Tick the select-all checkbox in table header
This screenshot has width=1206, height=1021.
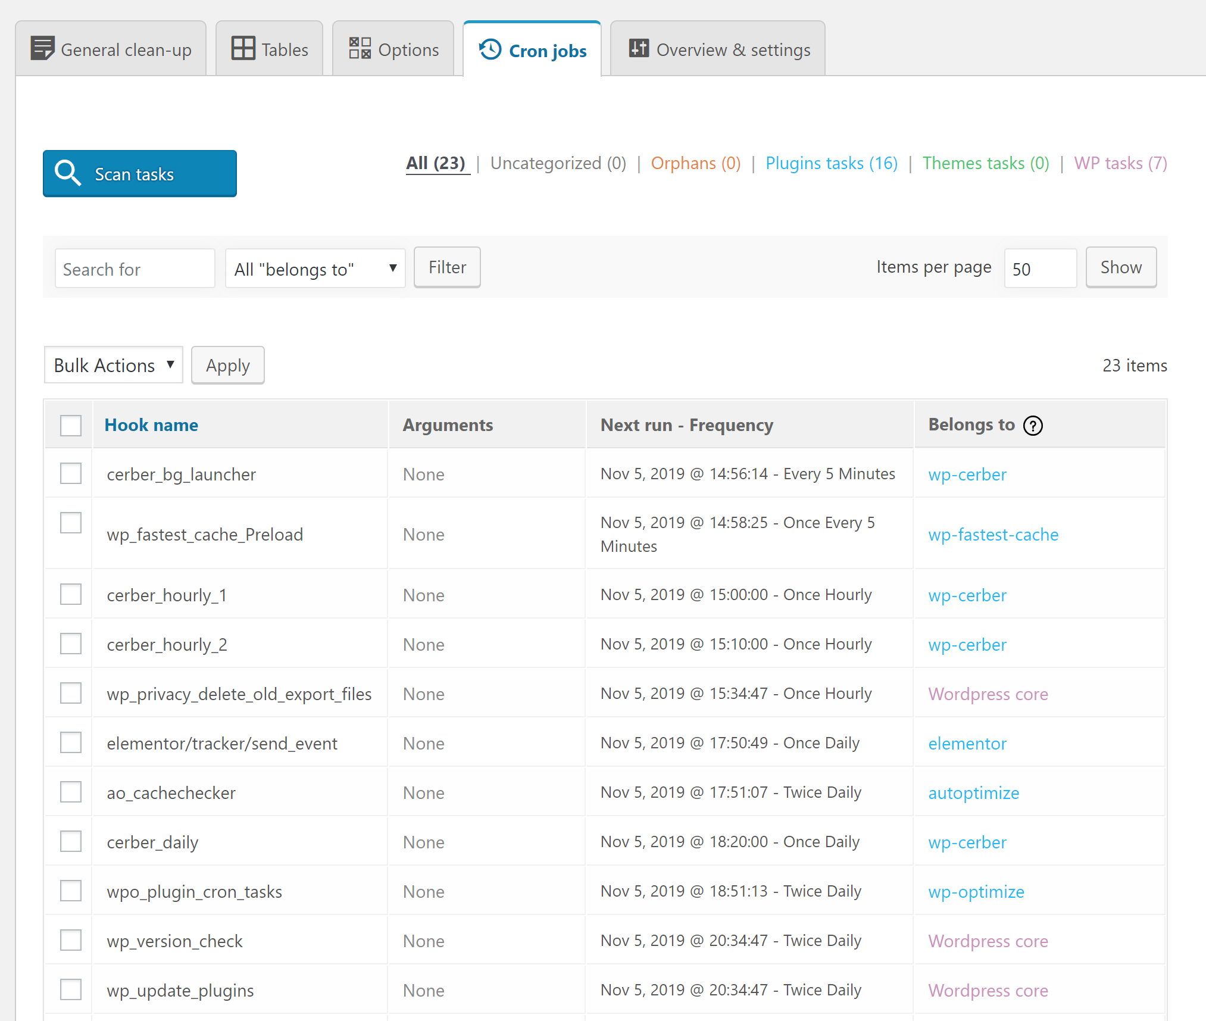click(71, 426)
